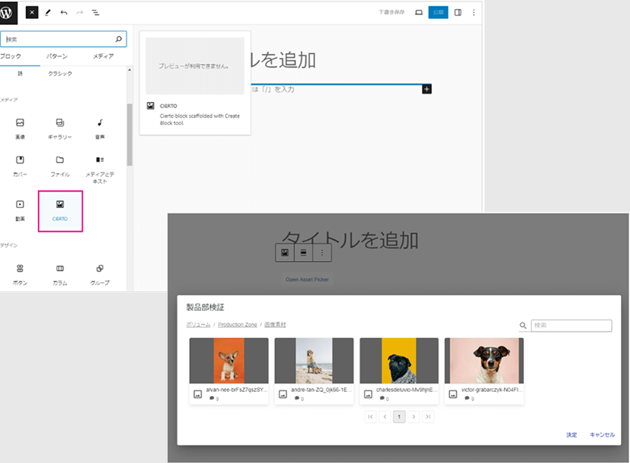Click the block list scrollbar thumb

[129, 135]
